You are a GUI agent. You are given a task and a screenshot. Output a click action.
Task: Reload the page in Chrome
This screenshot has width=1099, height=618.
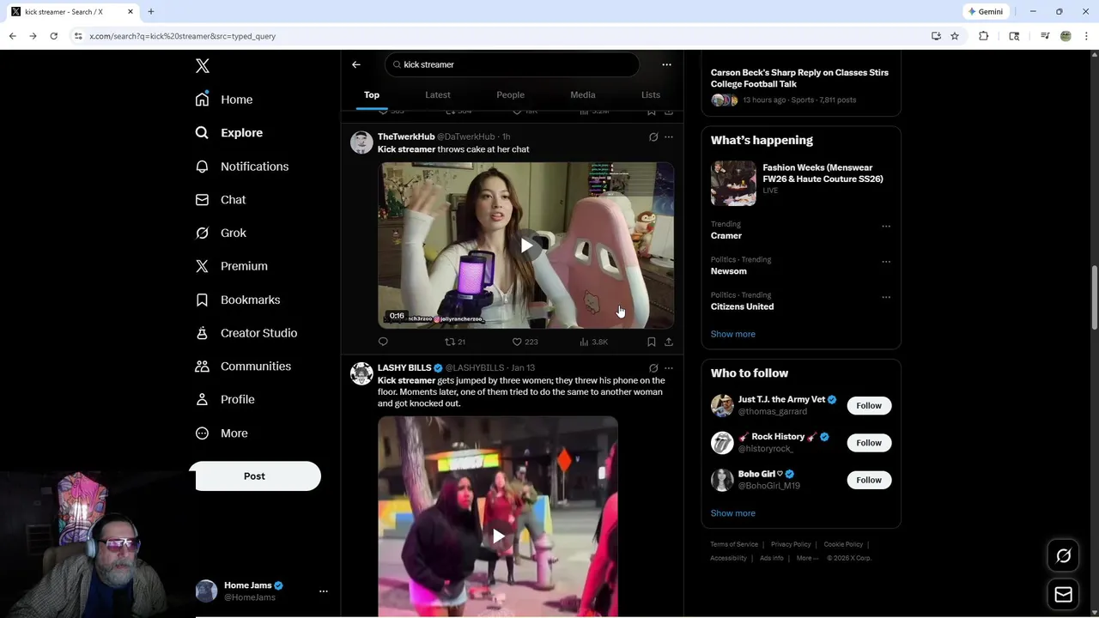53,36
